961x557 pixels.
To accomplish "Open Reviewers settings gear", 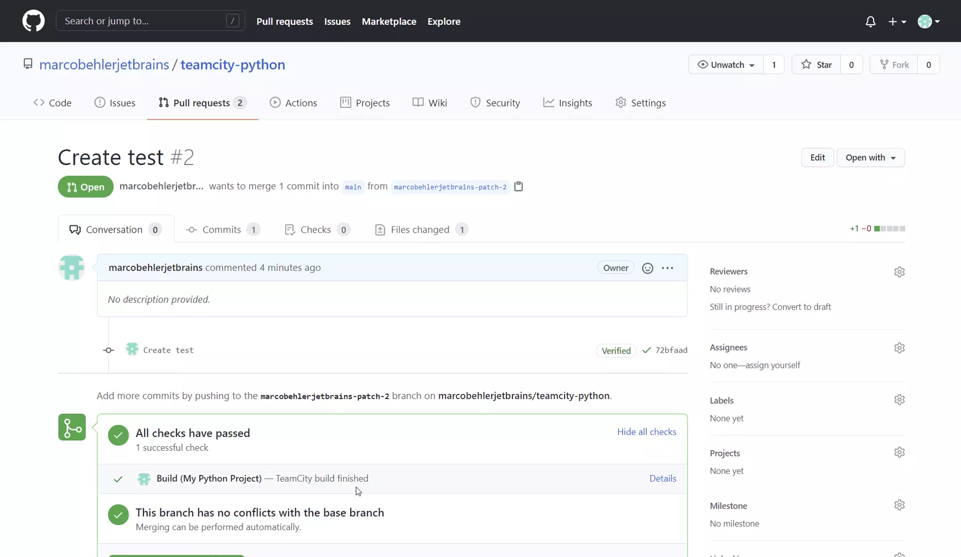I will (x=899, y=272).
